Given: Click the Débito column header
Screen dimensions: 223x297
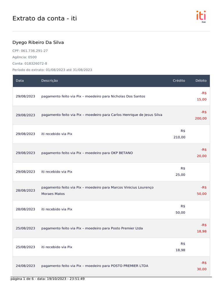Looking at the screenshot, I should 201,81.
